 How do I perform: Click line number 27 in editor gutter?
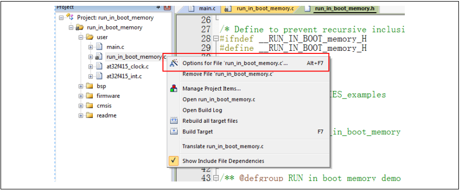tap(206, 29)
